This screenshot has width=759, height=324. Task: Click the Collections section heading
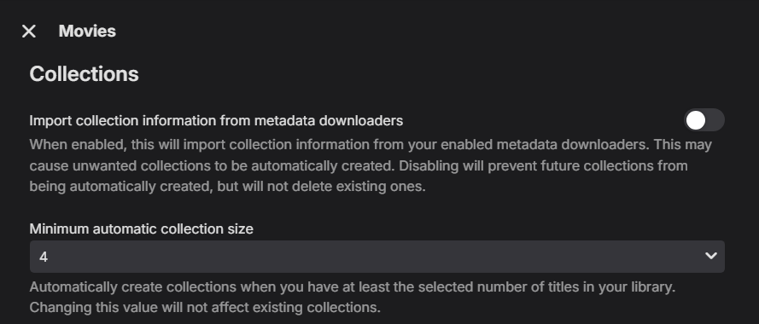(85, 74)
